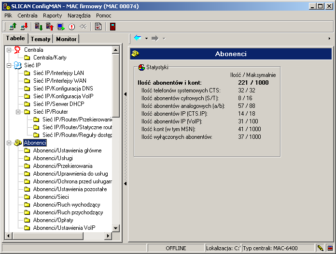Select Abonenci/Ruch przychodzący tree item
The height and width of the screenshot is (254, 336).
pos(68,212)
